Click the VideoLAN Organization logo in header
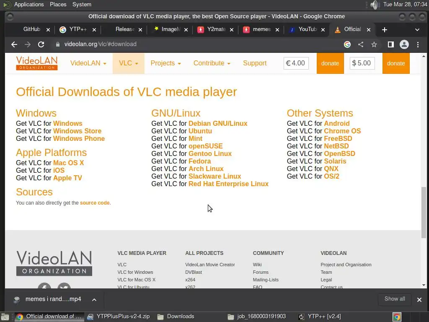 (37, 63)
